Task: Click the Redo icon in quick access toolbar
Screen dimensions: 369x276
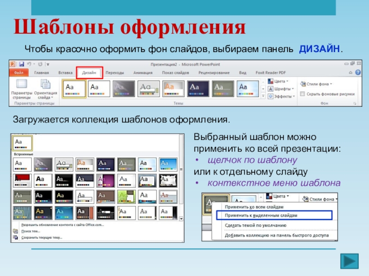Action: (x=40, y=64)
